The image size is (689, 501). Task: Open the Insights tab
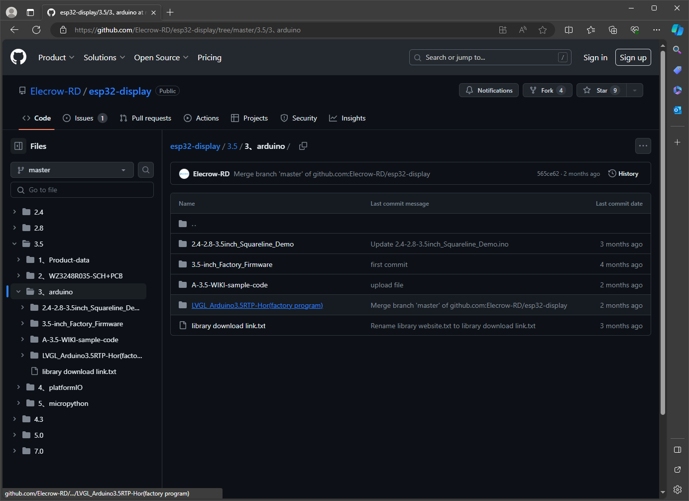[x=347, y=118]
